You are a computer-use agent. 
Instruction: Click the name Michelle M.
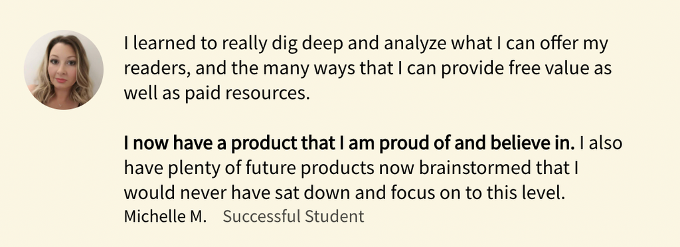click(165, 216)
